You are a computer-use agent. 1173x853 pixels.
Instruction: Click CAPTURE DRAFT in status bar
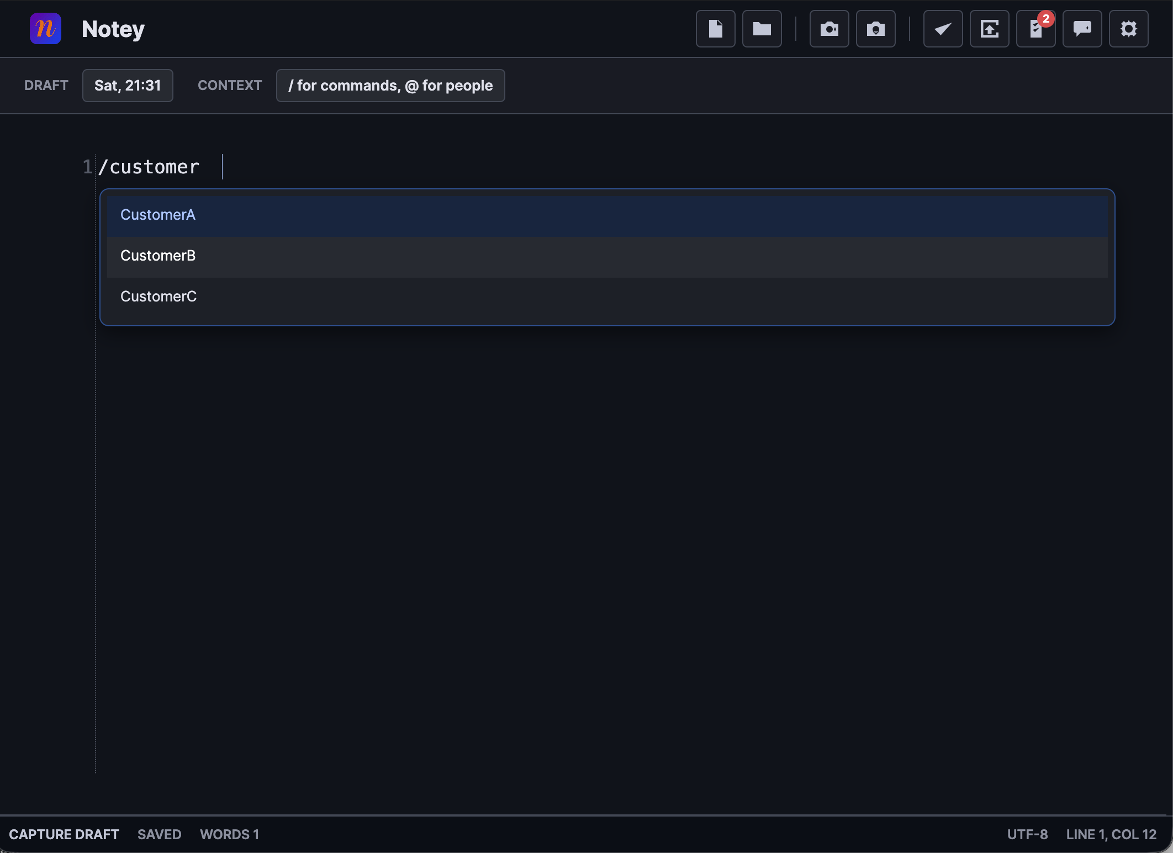[x=64, y=834]
